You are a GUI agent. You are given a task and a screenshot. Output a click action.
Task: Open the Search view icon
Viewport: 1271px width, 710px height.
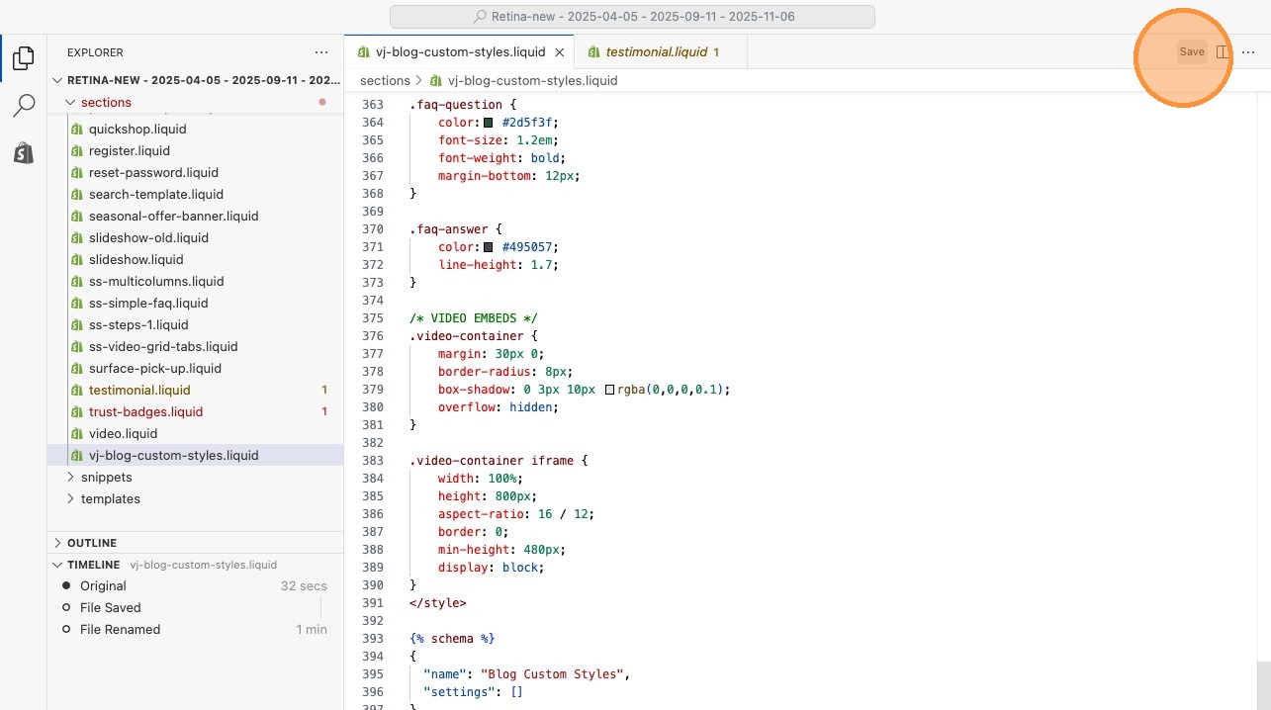coord(23,106)
